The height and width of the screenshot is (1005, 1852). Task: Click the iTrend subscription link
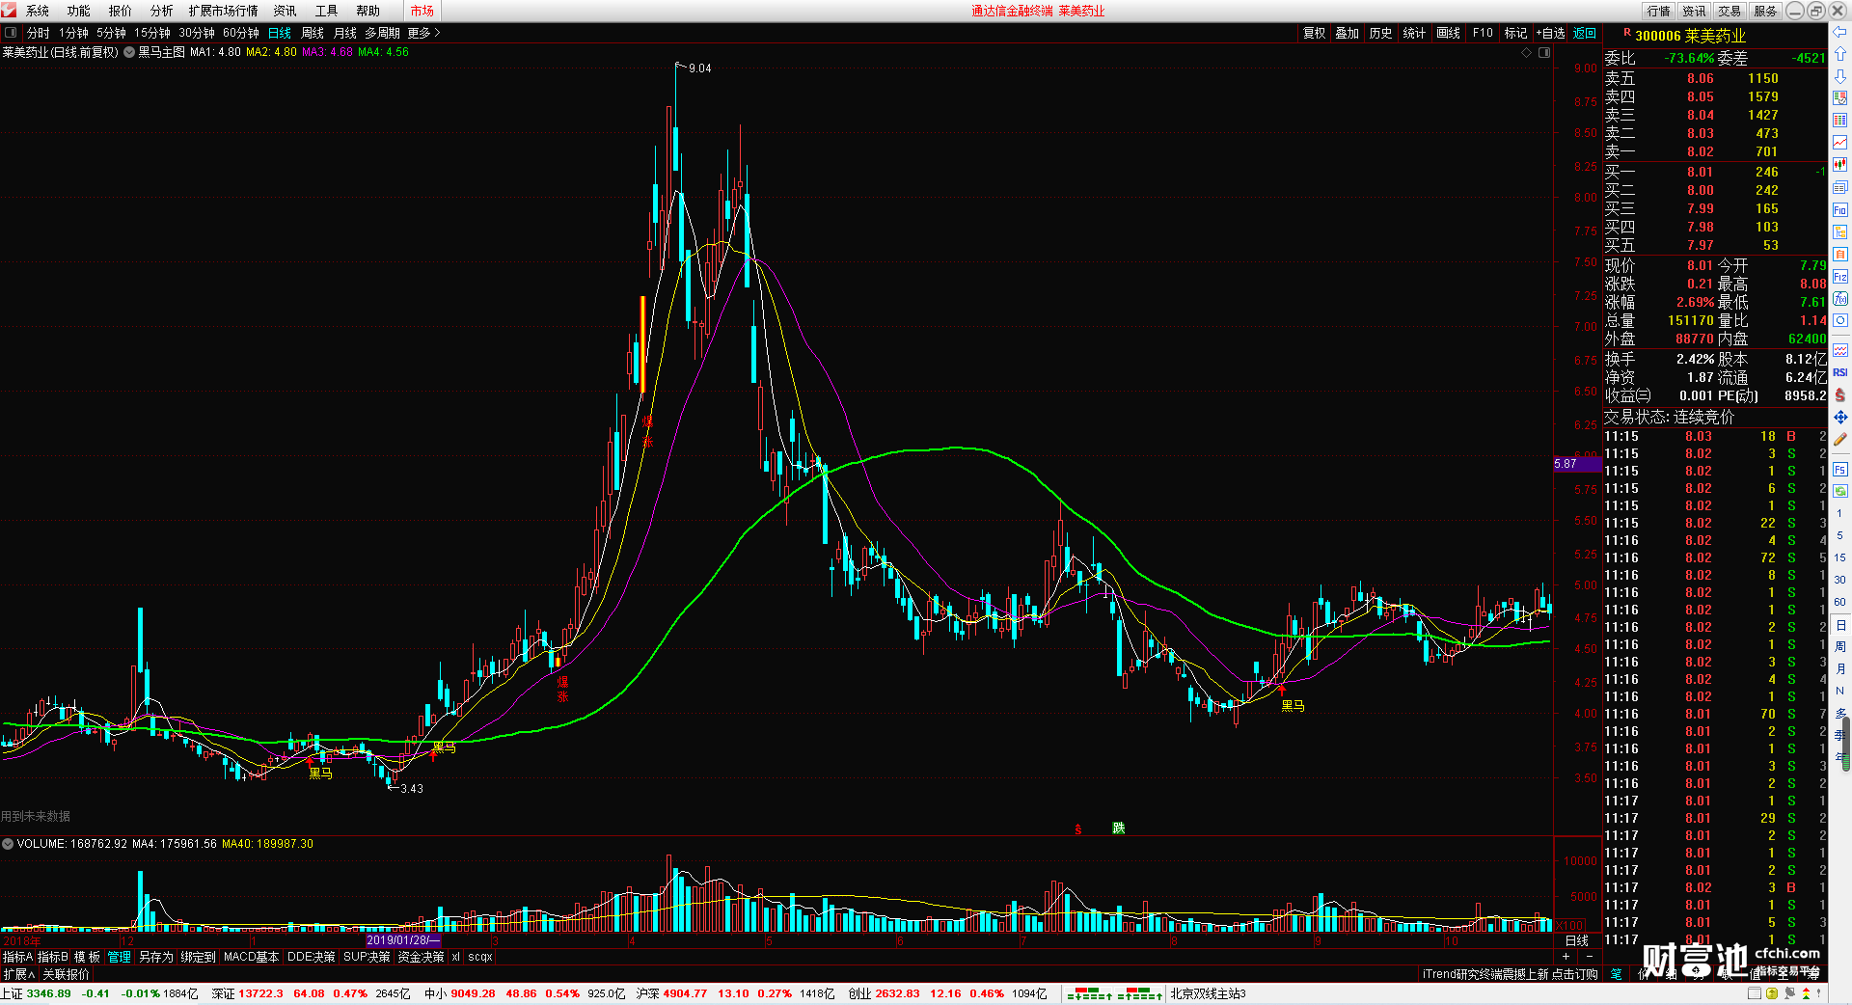tap(1510, 974)
